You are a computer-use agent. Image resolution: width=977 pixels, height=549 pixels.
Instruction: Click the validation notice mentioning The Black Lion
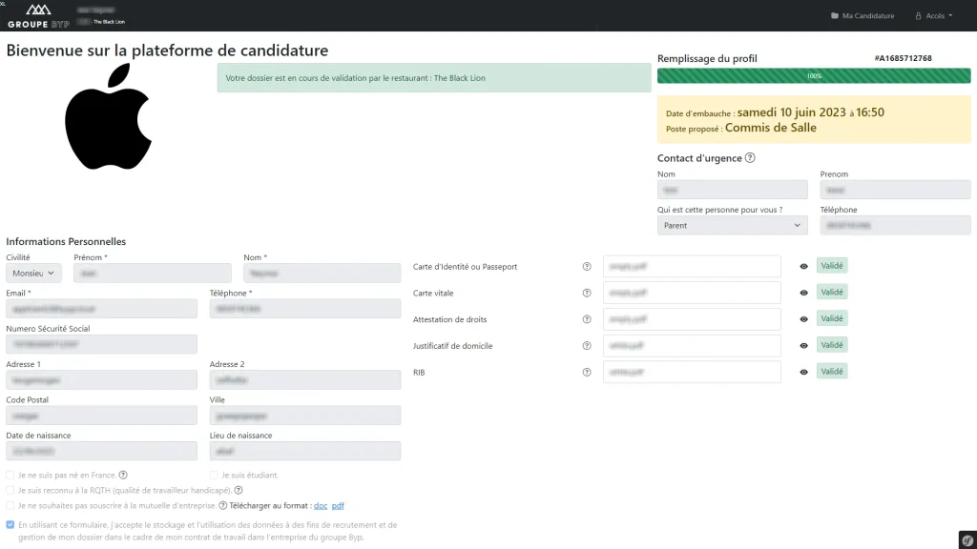click(434, 78)
